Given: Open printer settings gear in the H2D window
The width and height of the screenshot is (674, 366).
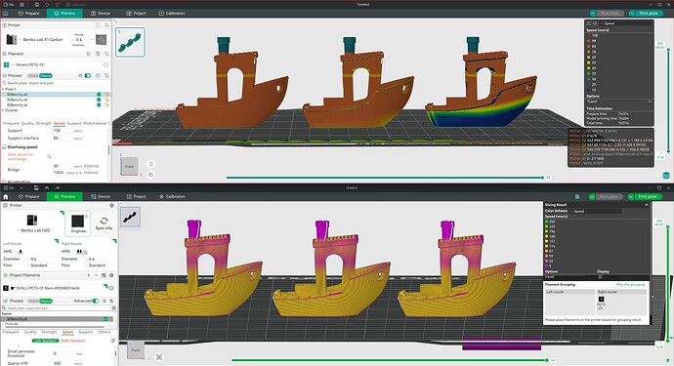Looking at the screenshot, I should (111, 205).
